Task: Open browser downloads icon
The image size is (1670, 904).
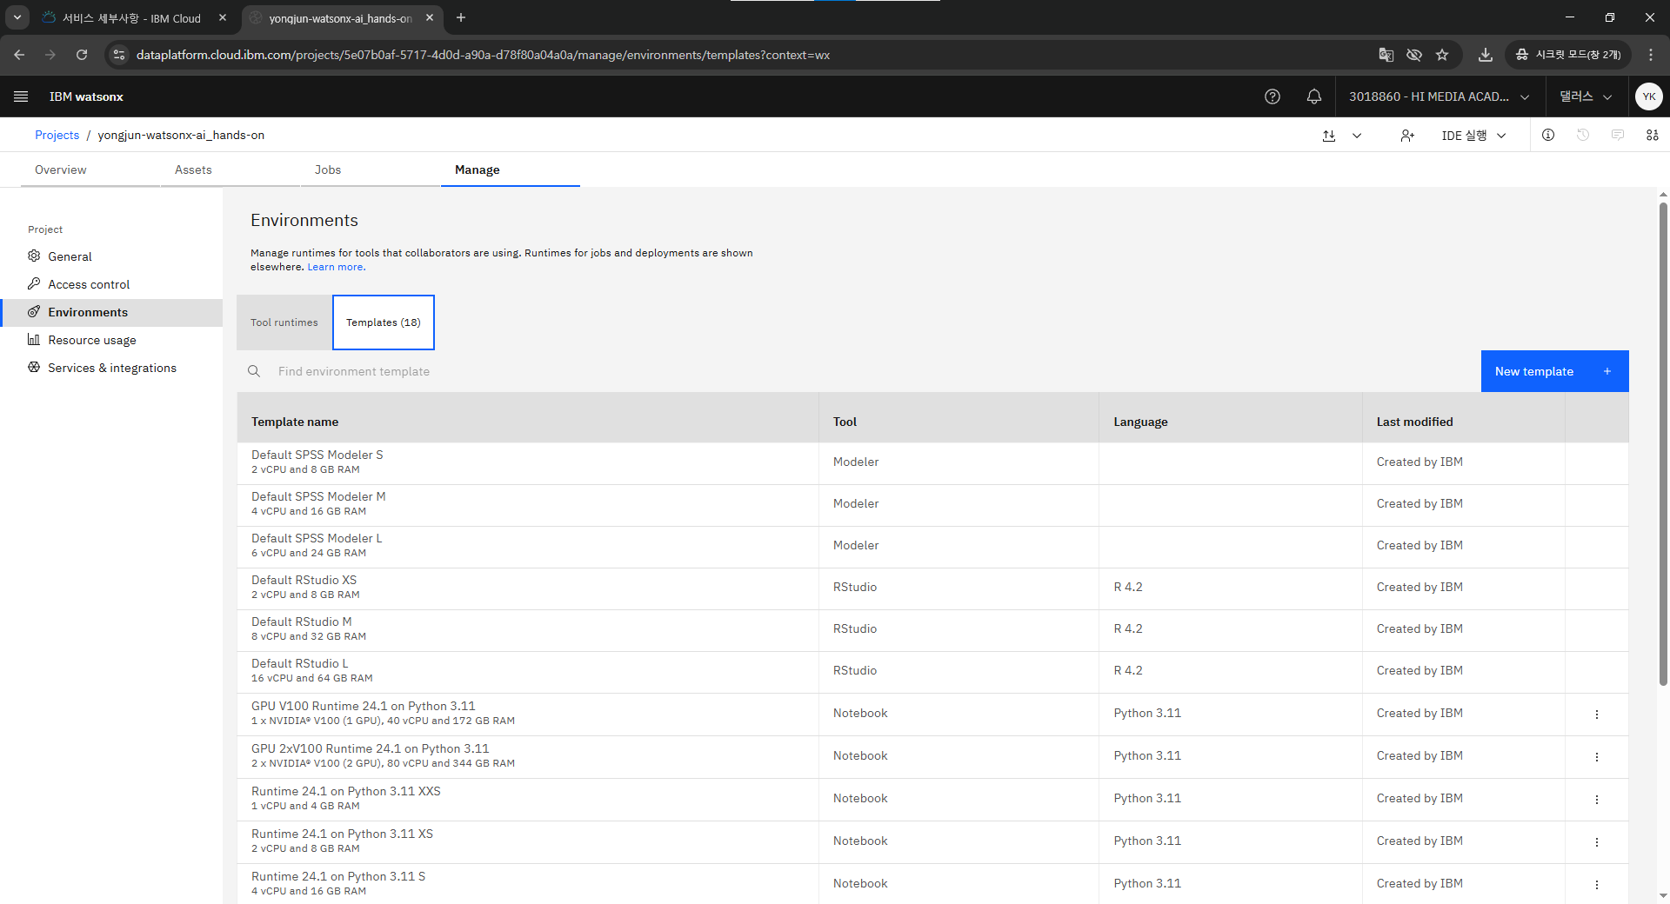Action: pos(1486,55)
